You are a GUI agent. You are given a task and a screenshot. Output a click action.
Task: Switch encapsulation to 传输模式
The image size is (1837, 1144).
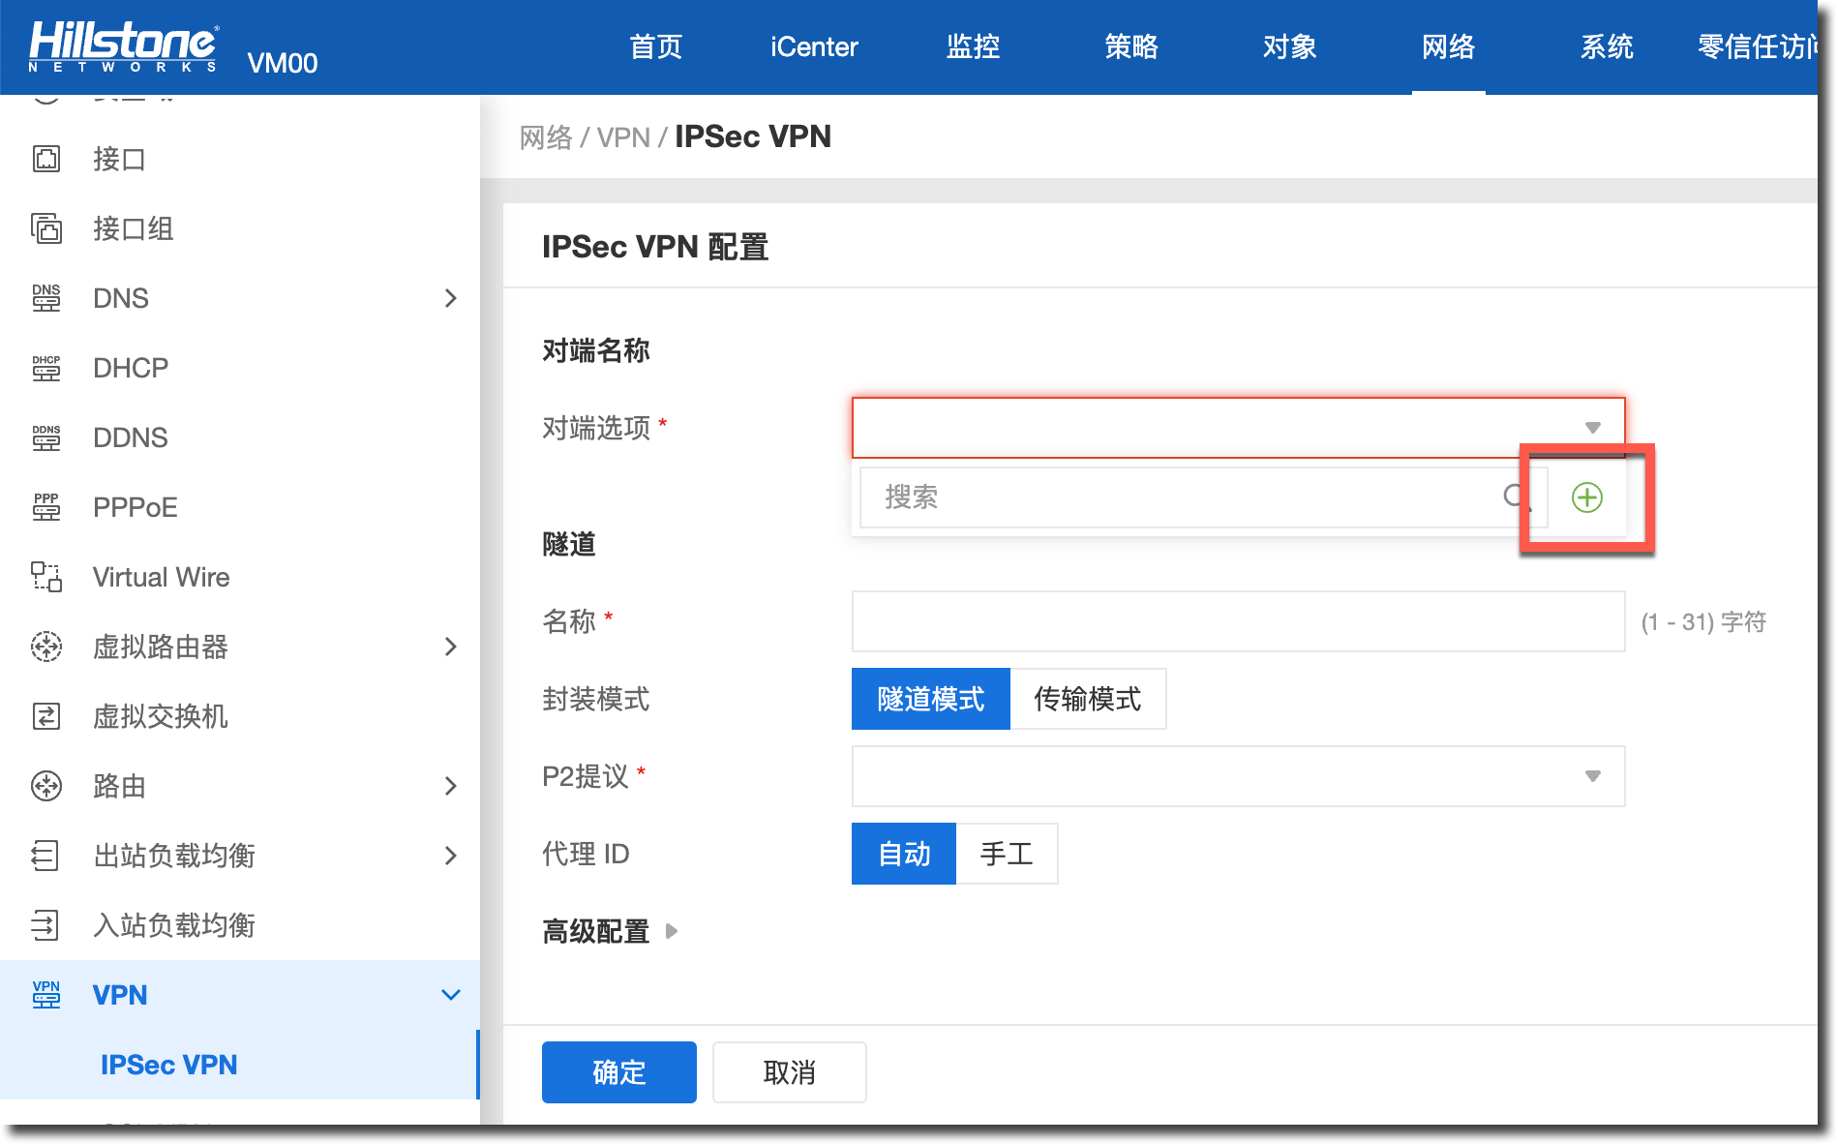[1087, 699]
